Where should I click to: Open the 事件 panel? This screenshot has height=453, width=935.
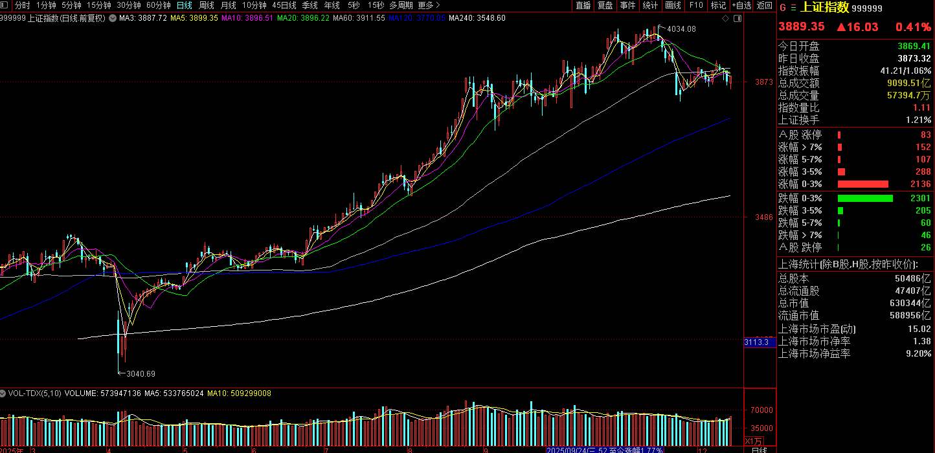pos(627,5)
